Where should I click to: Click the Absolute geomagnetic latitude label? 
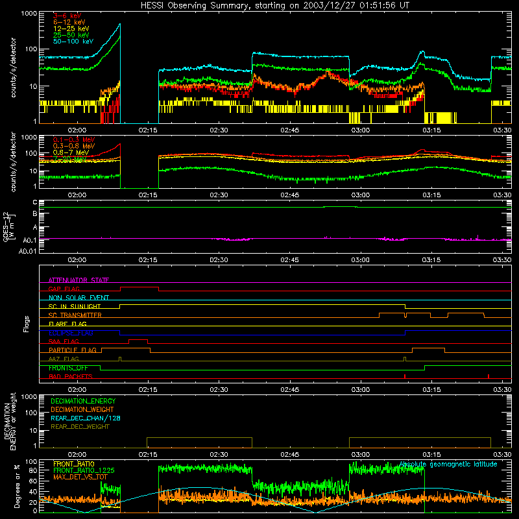(x=448, y=464)
